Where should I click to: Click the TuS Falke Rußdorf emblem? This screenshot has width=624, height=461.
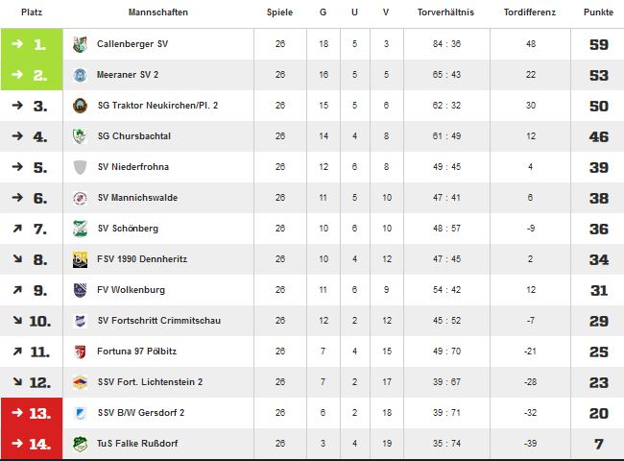point(80,444)
